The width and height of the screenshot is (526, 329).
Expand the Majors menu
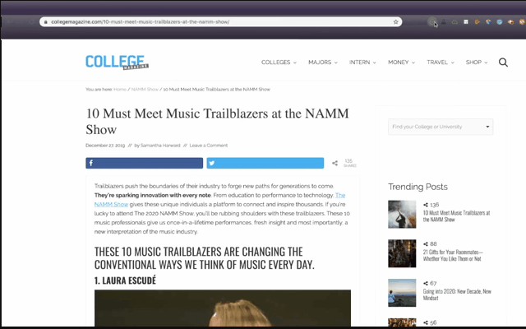(323, 63)
